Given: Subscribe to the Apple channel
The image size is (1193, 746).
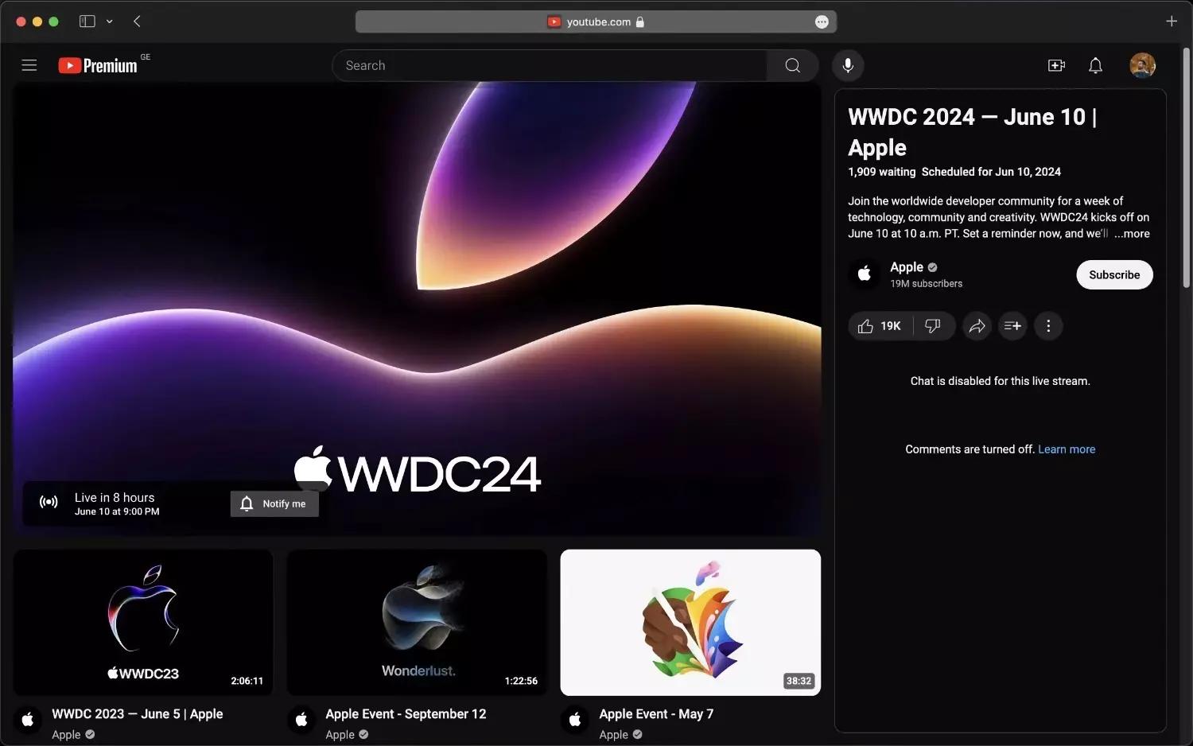Looking at the screenshot, I should point(1114,274).
